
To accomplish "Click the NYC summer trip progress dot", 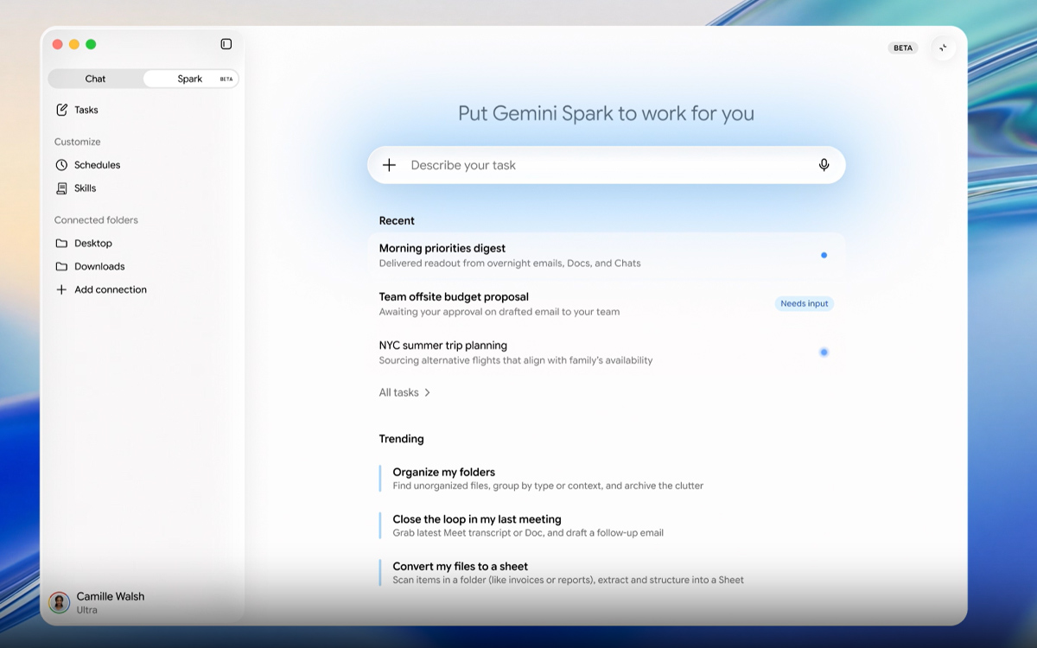I will tap(824, 353).
